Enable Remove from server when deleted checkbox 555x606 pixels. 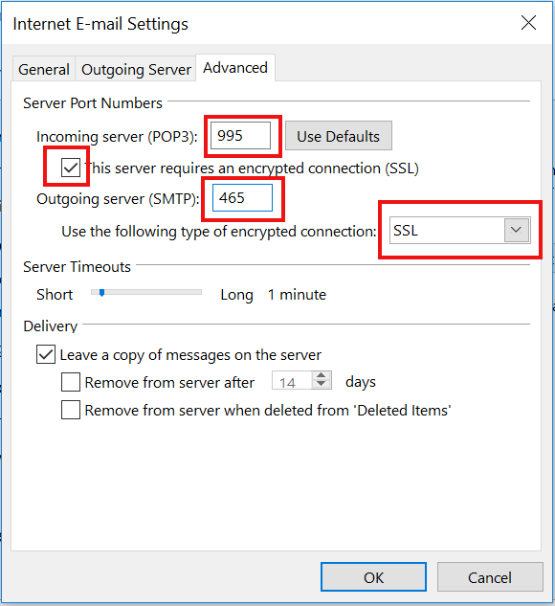[x=71, y=410]
